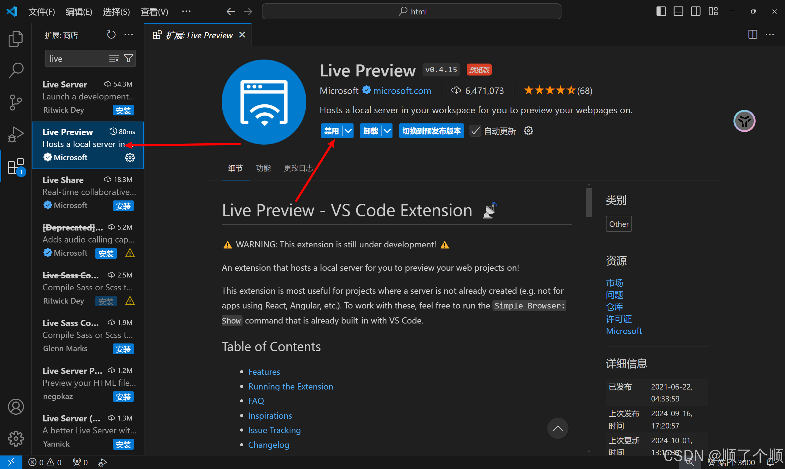This screenshot has height=469, width=785.
Task: Click the debug launch status bar icon
Action: (102, 462)
